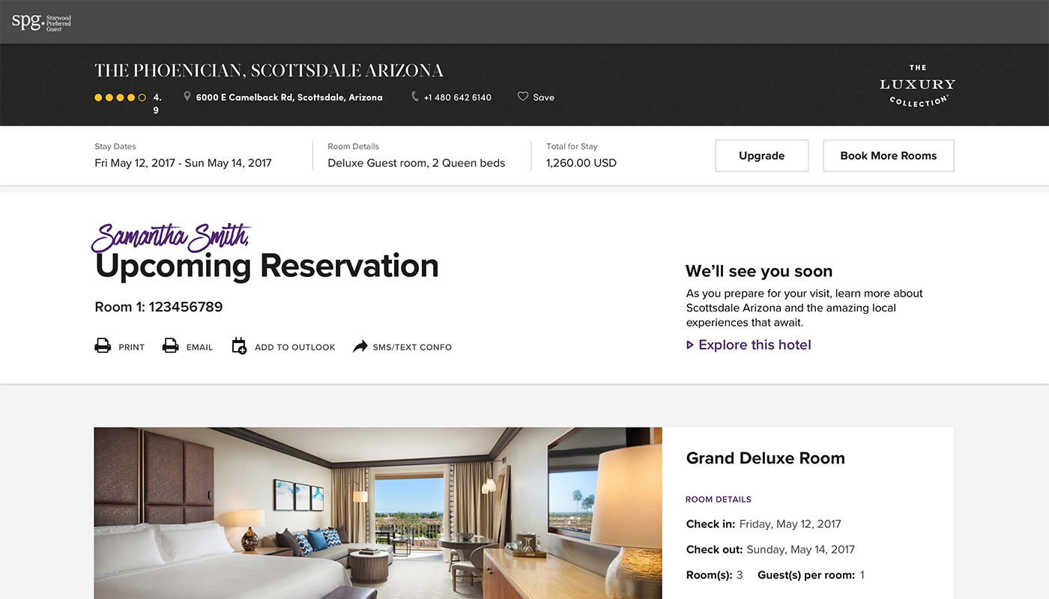Click the guest room photo
This screenshot has height=599, width=1049.
point(378,513)
